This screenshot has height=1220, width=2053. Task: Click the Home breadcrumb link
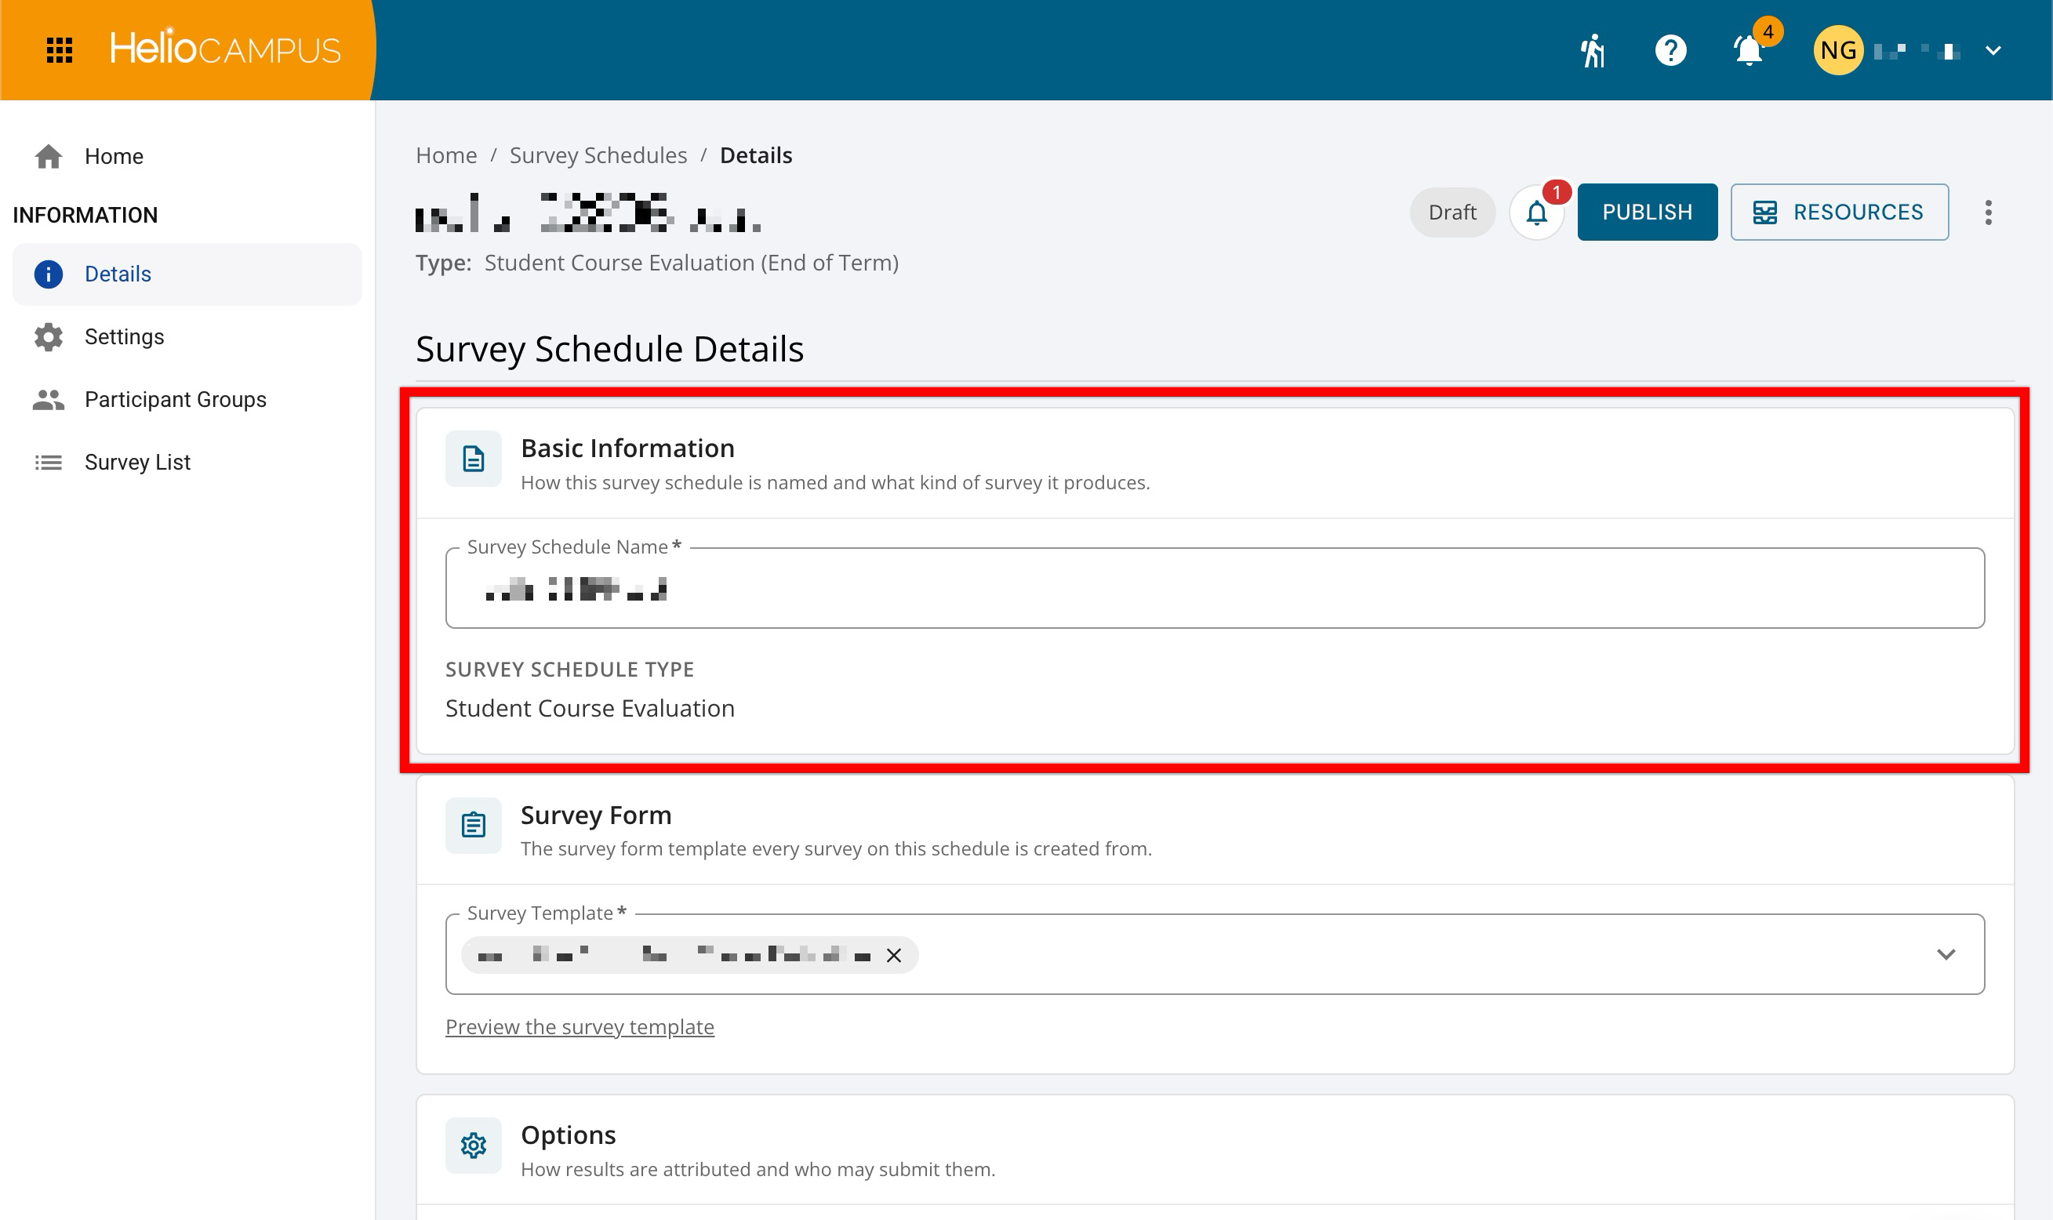point(445,155)
